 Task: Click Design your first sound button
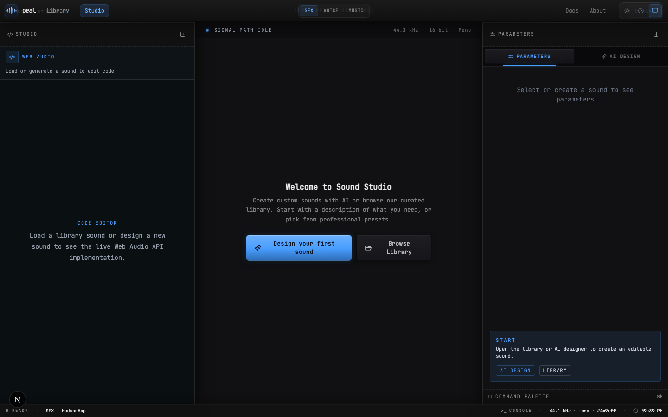(299, 248)
